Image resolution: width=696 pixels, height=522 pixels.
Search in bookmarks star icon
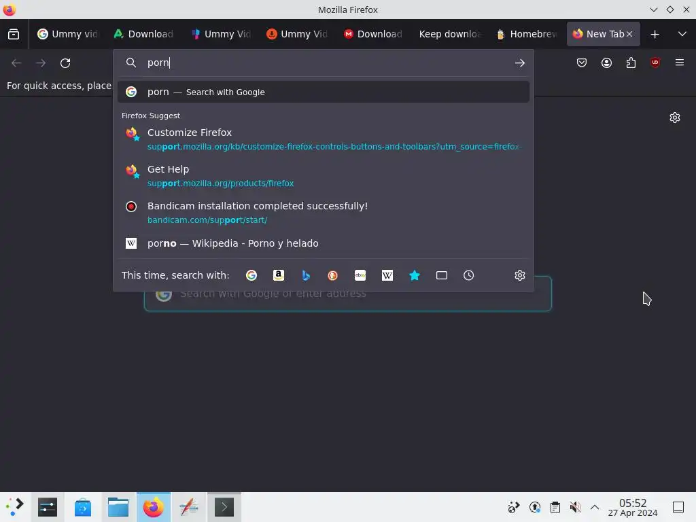pyautogui.click(x=415, y=275)
